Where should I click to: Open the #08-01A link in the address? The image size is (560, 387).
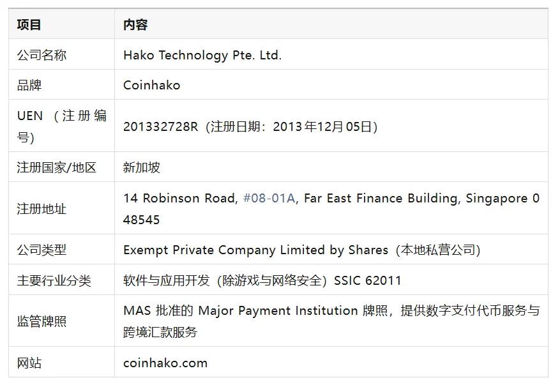[269, 199]
